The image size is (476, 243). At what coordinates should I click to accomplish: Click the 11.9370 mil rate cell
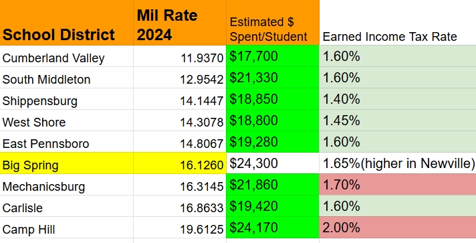180,56
